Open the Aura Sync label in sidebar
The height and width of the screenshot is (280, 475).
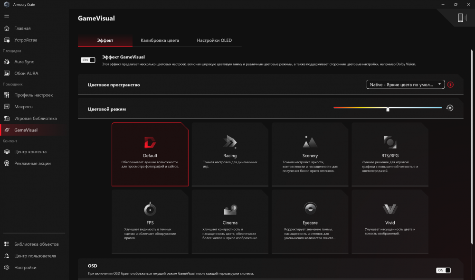click(x=24, y=61)
